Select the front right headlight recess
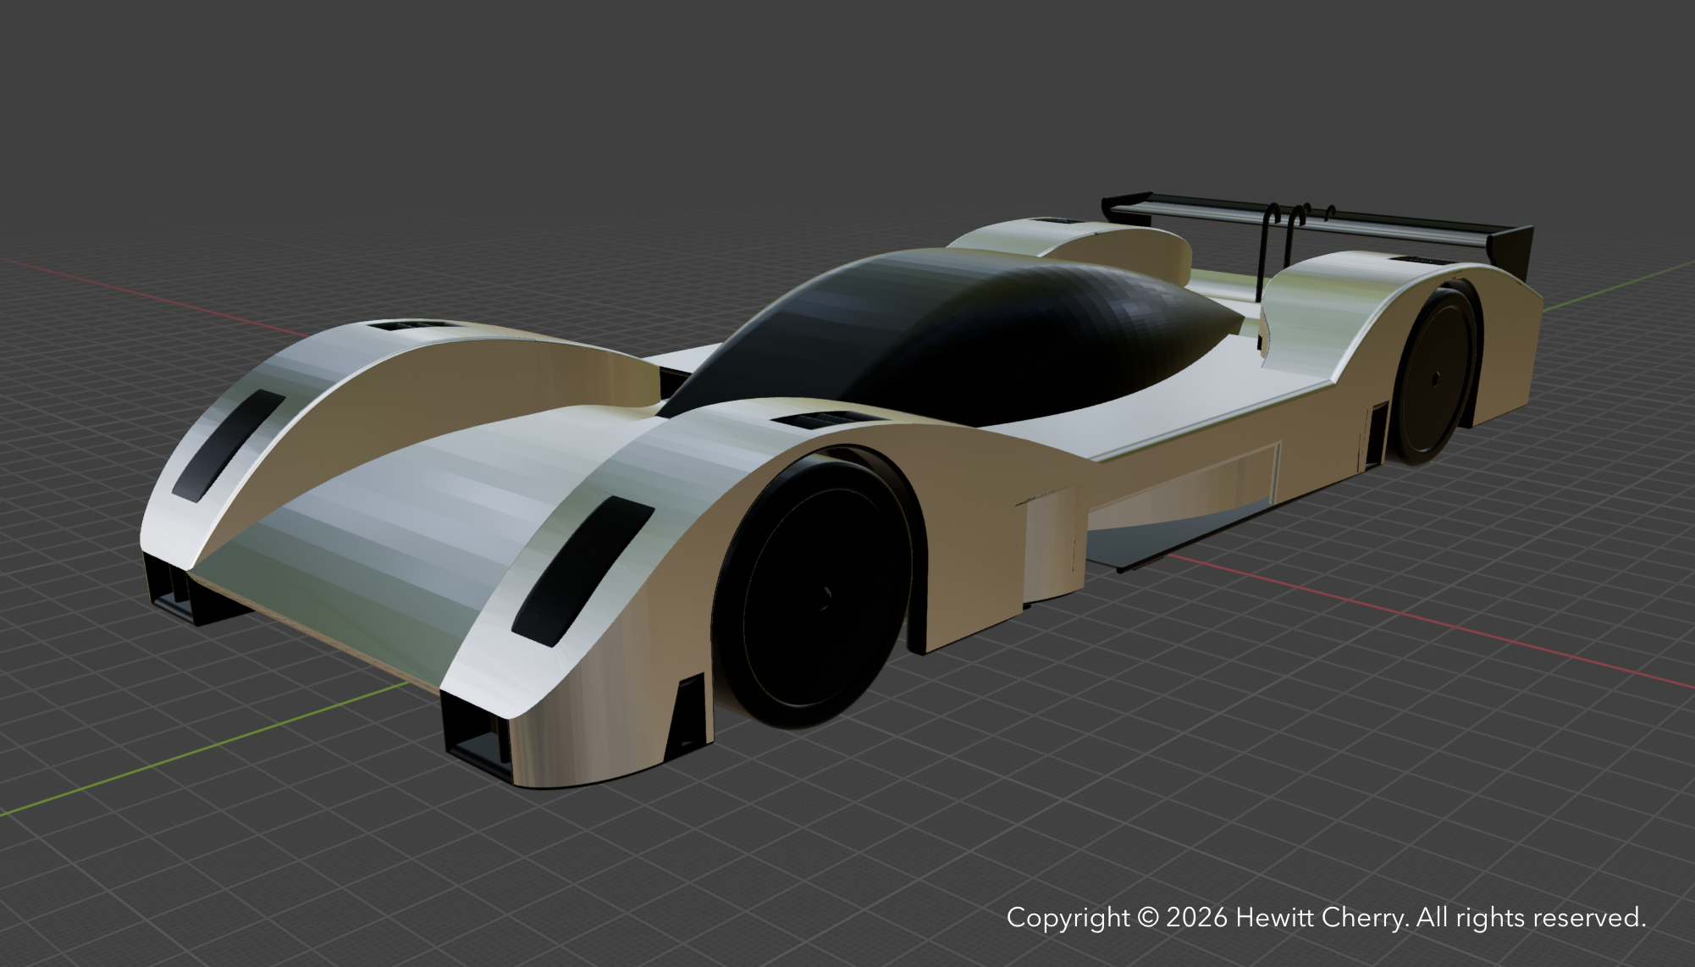This screenshot has width=1695, height=967. click(582, 569)
